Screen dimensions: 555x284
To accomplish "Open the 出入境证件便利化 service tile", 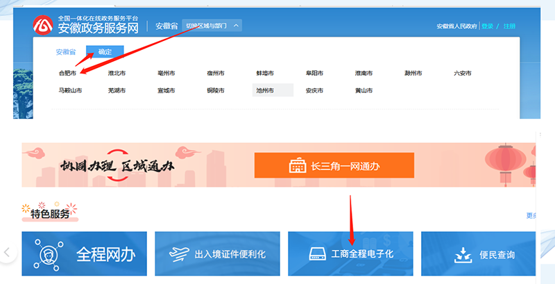I will pos(217,253).
